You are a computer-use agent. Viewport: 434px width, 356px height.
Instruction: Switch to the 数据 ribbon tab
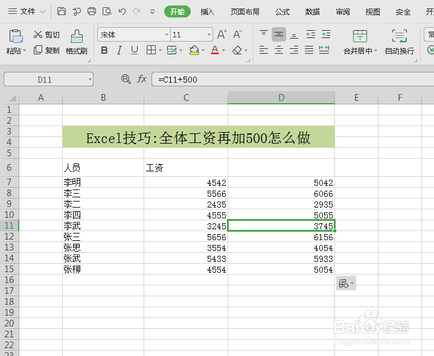pyautogui.click(x=313, y=11)
